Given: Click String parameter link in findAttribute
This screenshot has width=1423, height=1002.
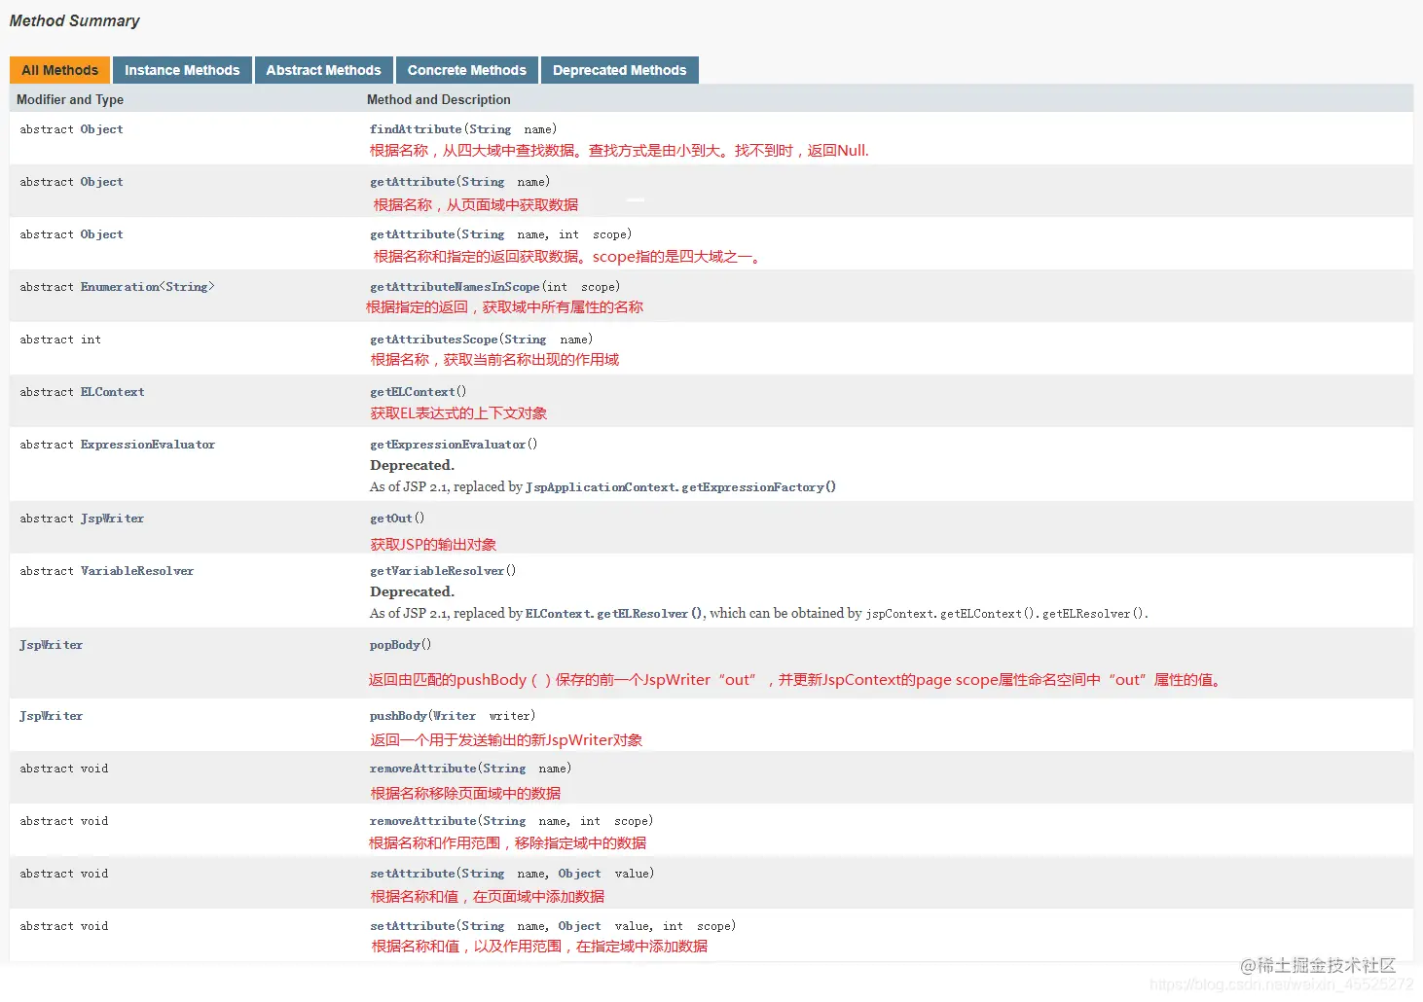Looking at the screenshot, I should coord(490,129).
